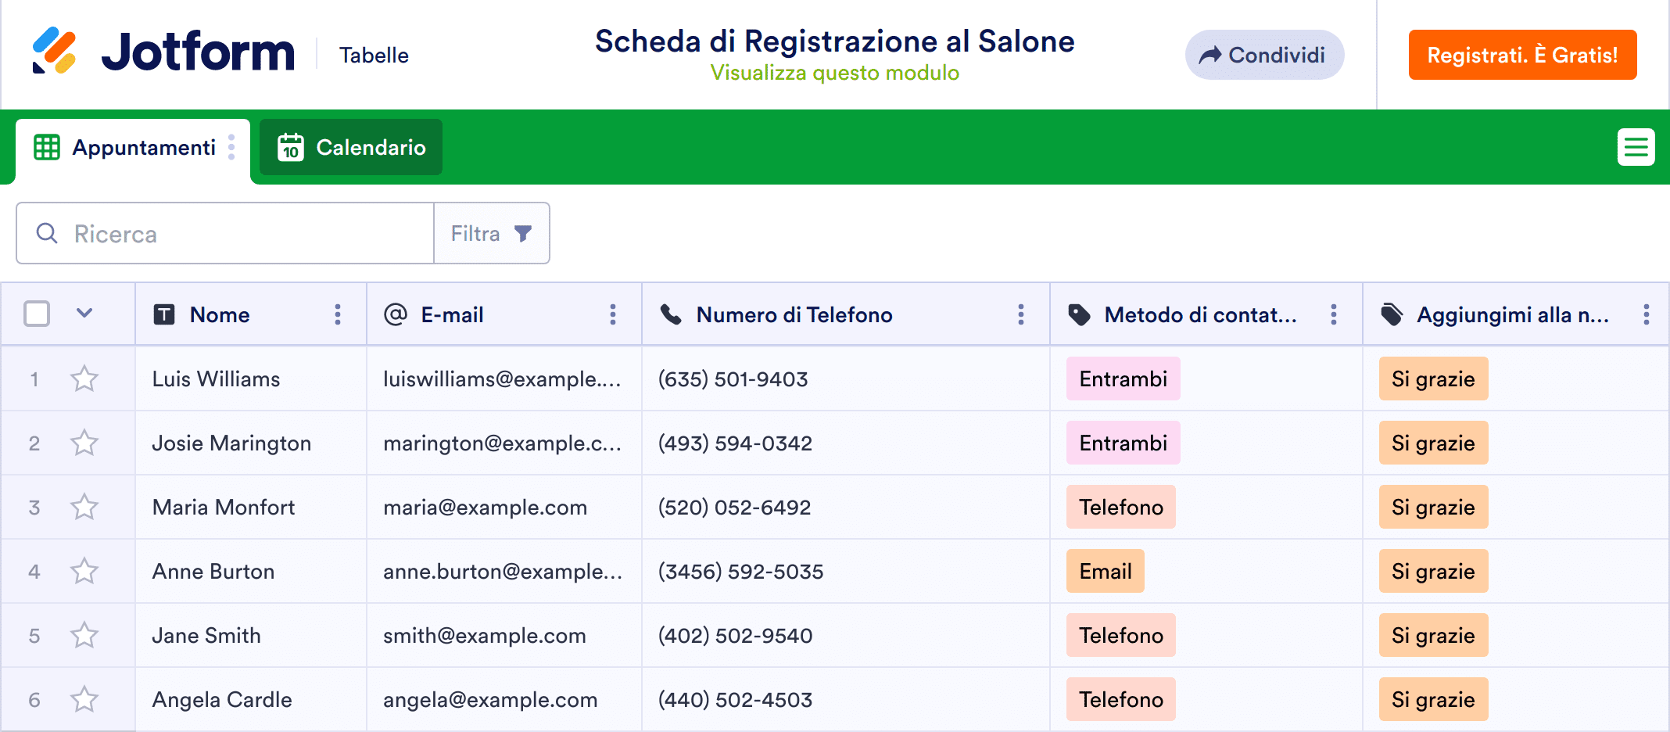The width and height of the screenshot is (1670, 732).
Task: Toggle the select all rows checkbox
Action: (37, 314)
